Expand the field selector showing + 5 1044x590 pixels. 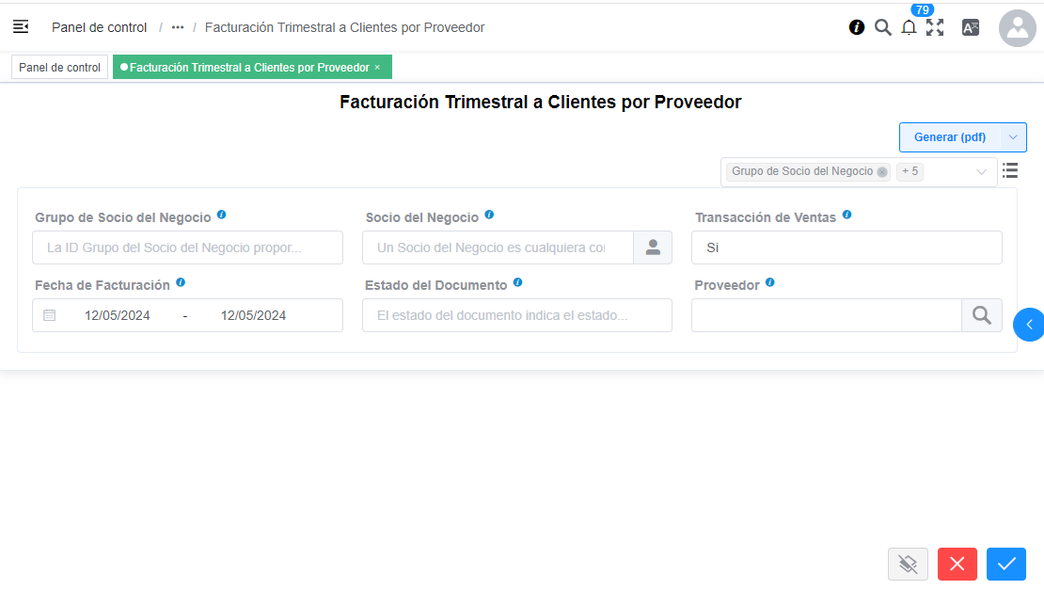[x=909, y=171]
